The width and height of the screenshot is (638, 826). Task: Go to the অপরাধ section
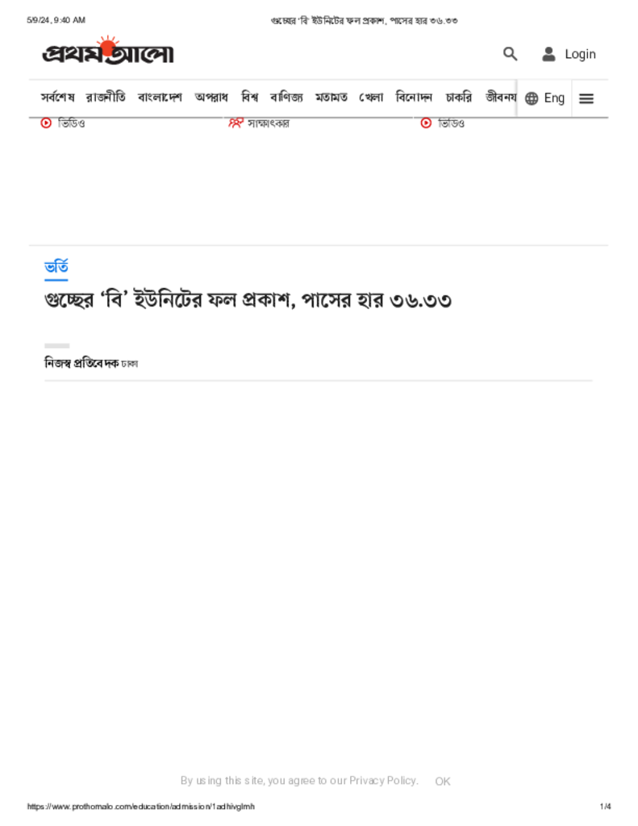pos(211,98)
